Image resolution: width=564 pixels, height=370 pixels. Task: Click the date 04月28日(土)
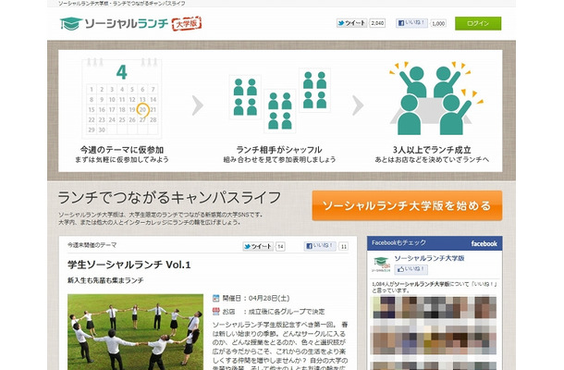point(269,298)
